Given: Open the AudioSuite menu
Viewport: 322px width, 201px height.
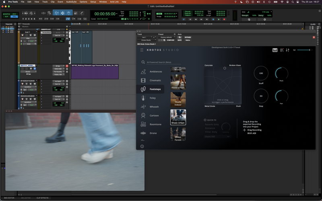Looking at the screenshot, I should 71,2.
